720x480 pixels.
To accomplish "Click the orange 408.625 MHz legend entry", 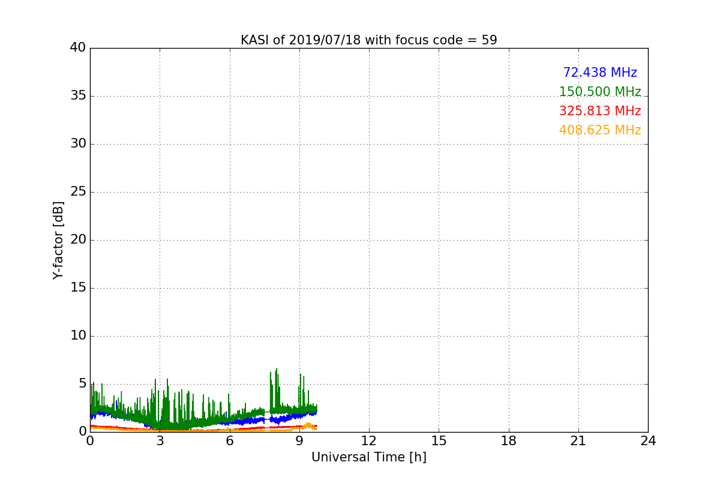I will pyautogui.click(x=599, y=130).
